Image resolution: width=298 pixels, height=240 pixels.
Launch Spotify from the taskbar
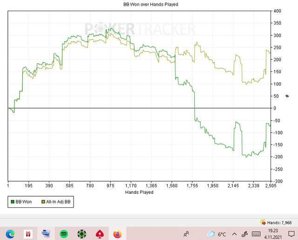(x=64, y=234)
